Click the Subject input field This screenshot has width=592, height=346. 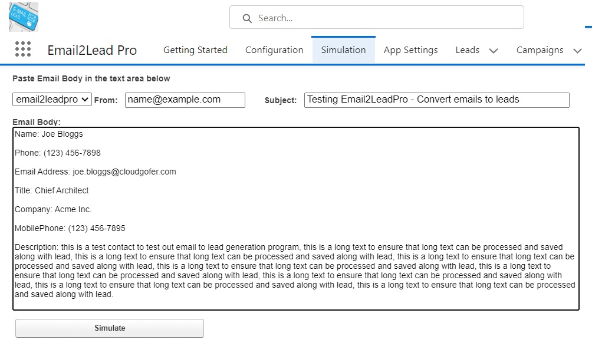click(x=437, y=100)
